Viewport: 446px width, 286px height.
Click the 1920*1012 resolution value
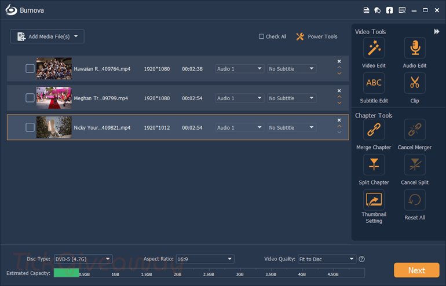pos(157,127)
